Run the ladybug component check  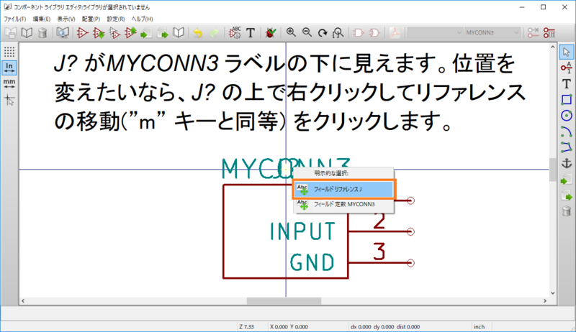pyautogui.click(x=271, y=33)
